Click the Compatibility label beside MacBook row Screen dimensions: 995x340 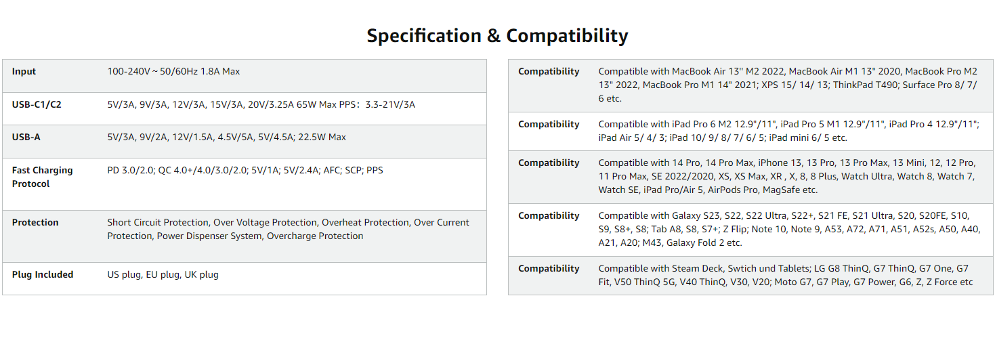(549, 72)
